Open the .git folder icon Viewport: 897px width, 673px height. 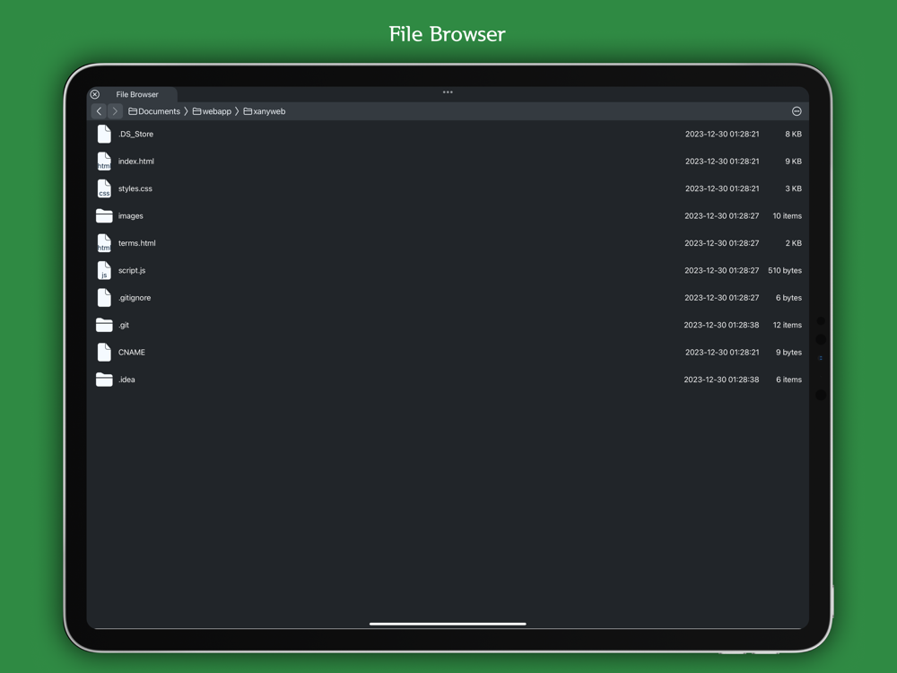click(104, 325)
